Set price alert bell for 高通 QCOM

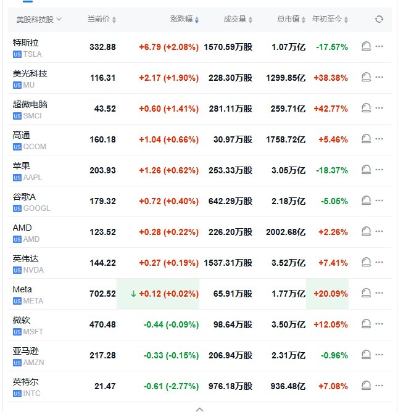(366, 139)
